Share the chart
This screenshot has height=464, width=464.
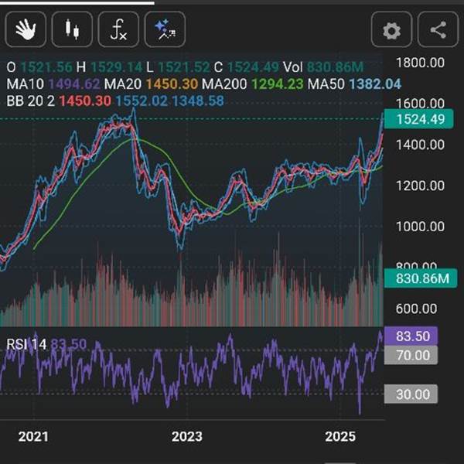[x=438, y=29]
